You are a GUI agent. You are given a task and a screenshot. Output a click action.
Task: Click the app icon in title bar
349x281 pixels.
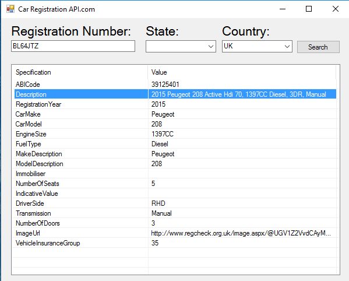(10, 9)
